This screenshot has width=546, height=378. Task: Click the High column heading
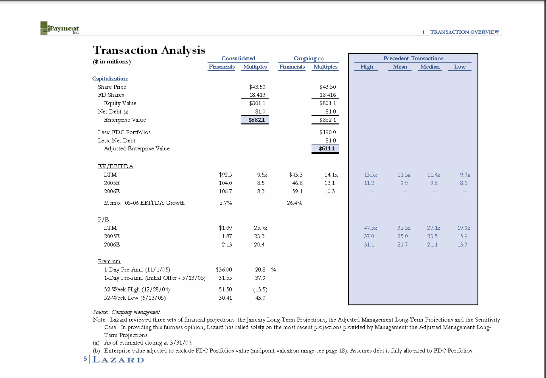pyautogui.click(x=367, y=67)
